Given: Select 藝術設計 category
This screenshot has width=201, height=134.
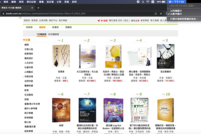Looking at the screenshot, I should pos(29,58).
